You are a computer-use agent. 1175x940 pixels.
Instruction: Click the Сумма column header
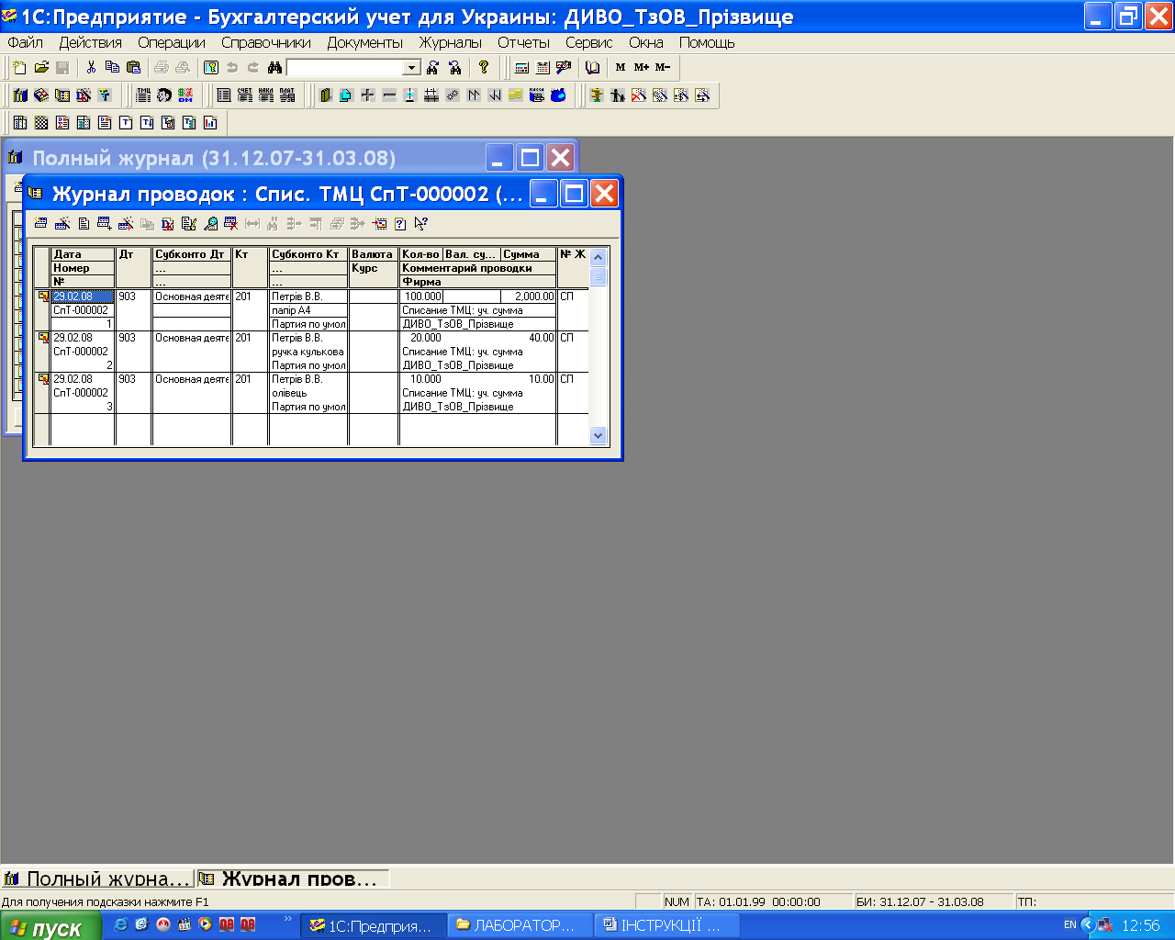click(529, 254)
